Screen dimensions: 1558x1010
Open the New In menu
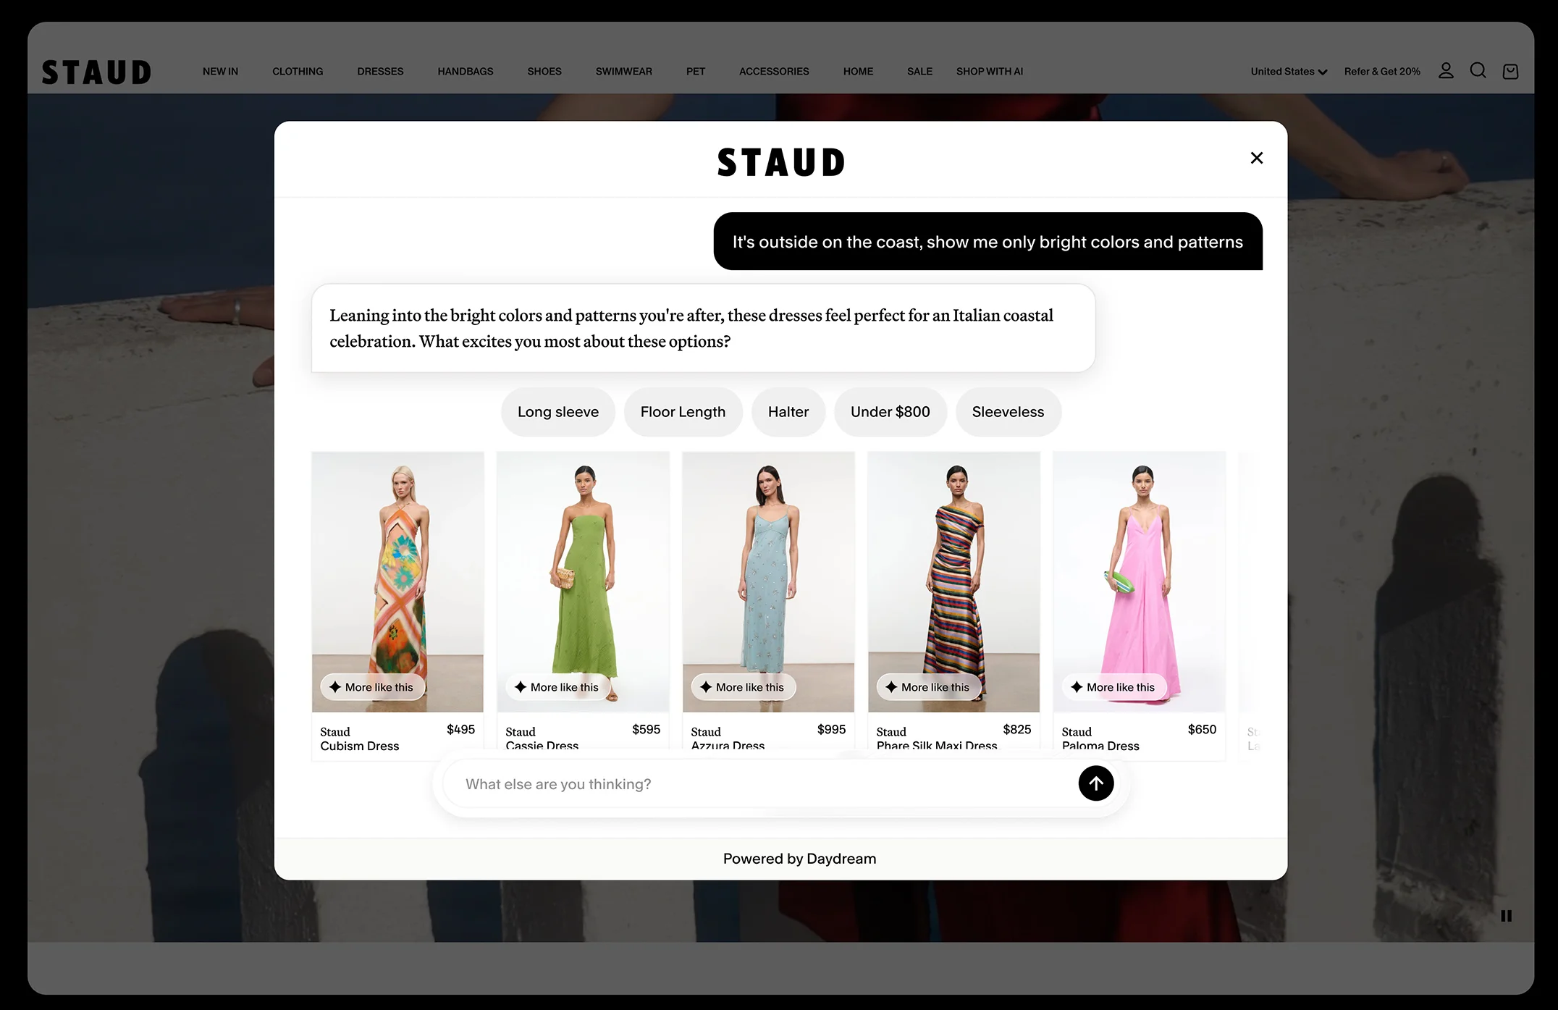pos(220,72)
